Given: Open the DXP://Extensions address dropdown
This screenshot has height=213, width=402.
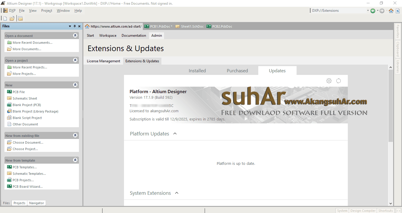Looking at the screenshot, I should click(368, 11).
